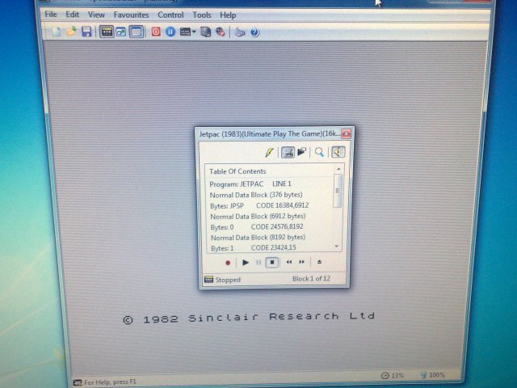Screen dimensions: 517x388
Task: Select 'Normal Data Block (6912 bytes)' row
Action: [x=271, y=216]
